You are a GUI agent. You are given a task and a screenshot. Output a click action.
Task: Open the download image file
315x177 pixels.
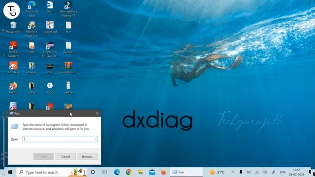pyautogui.click(x=50, y=28)
